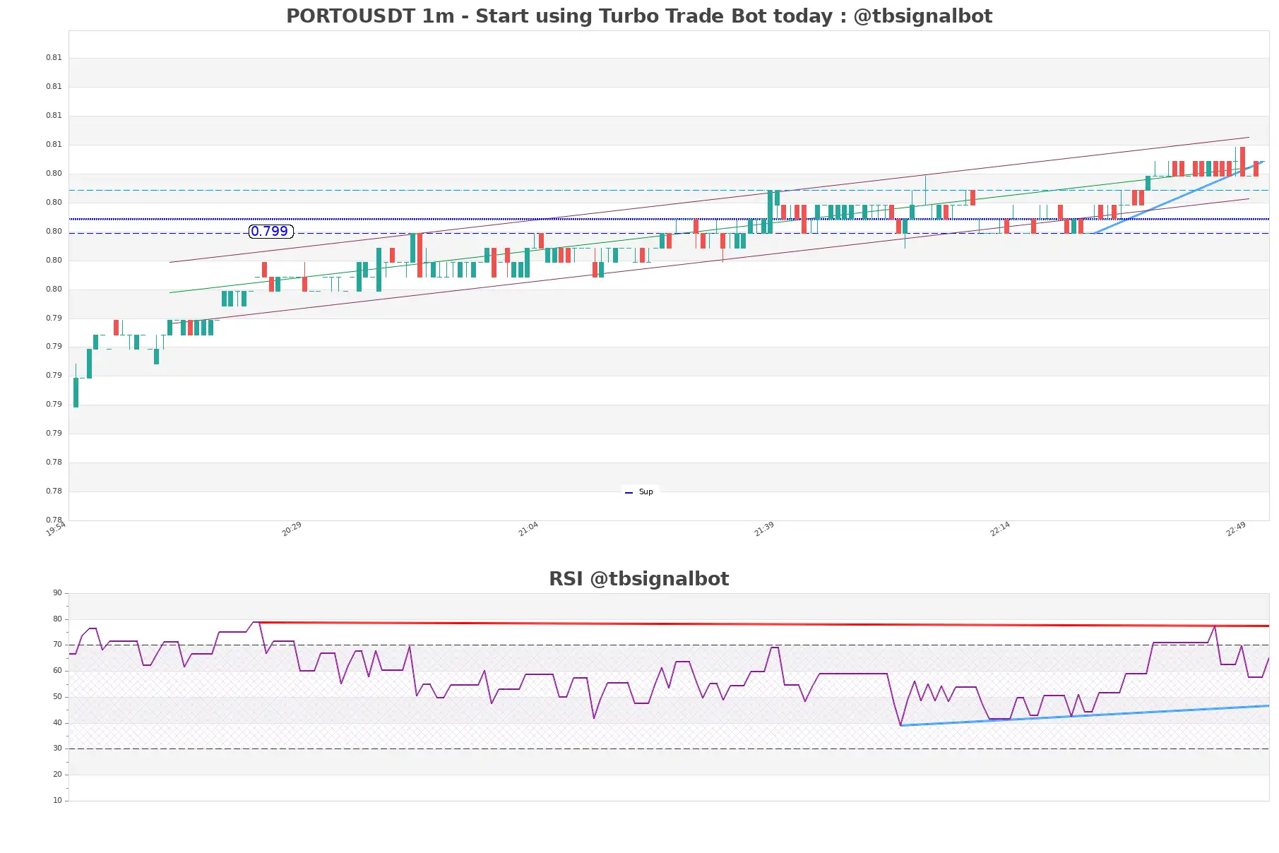Click the RSI 40 axis label
This screenshot has height=853, width=1279.
coord(57,723)
